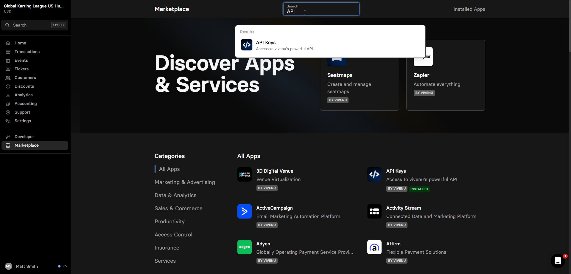Filter by Sales & Commerce category

pos(178,208)
